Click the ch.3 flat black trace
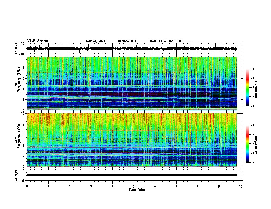271x209 pixels. pos(132,175)
